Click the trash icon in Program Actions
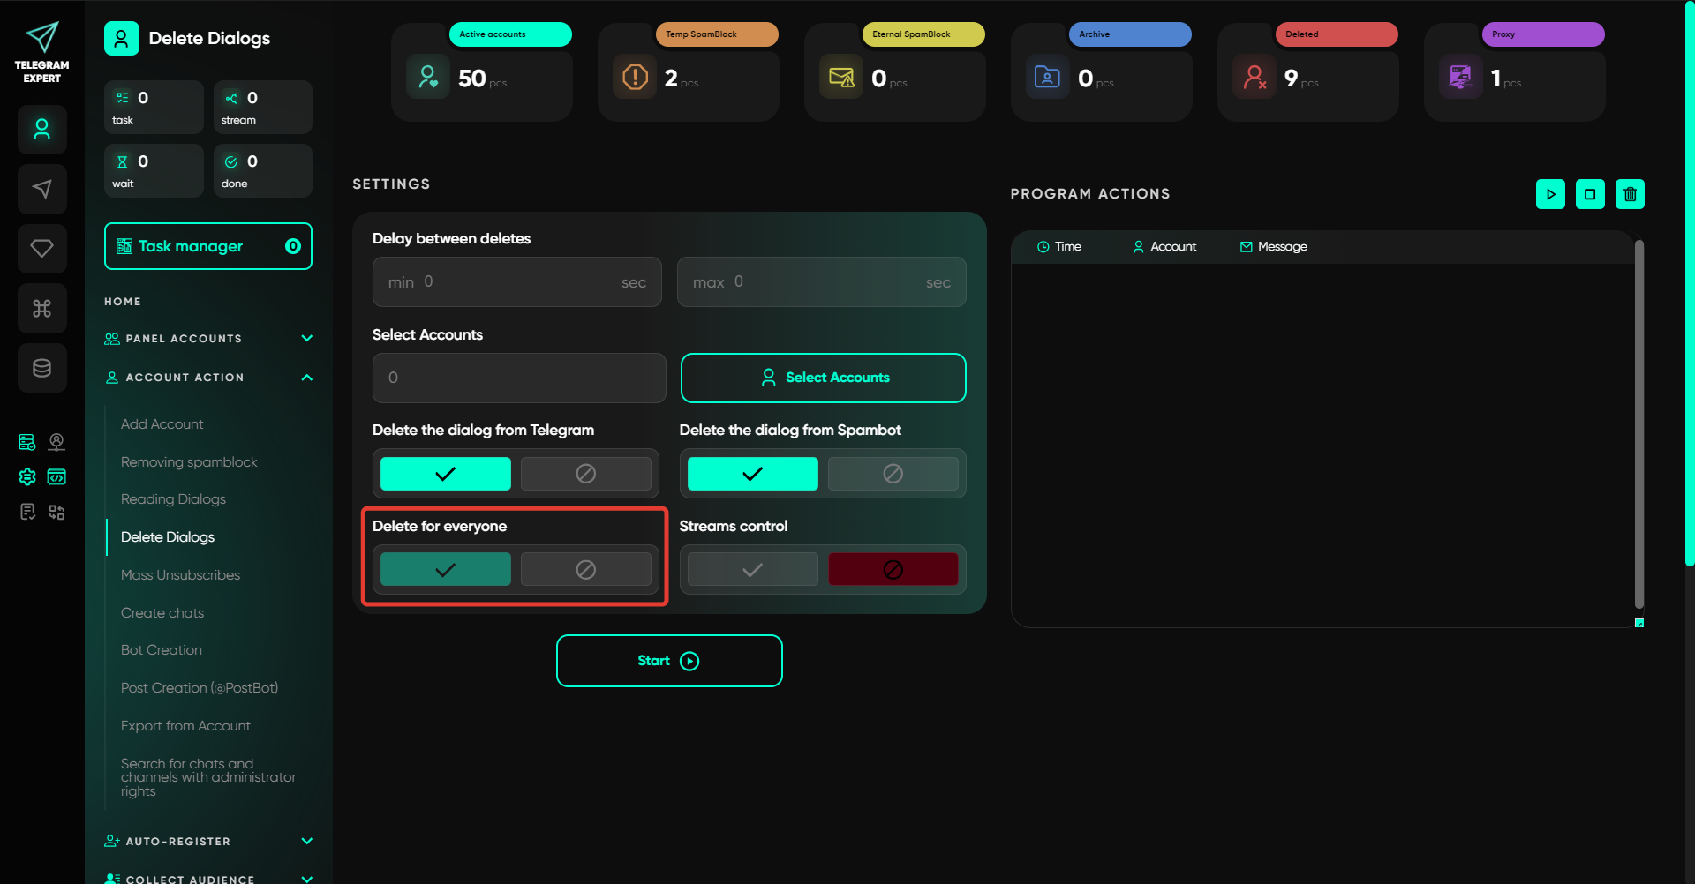Viewport: 1695px width, 884px height. (1630, 194)
